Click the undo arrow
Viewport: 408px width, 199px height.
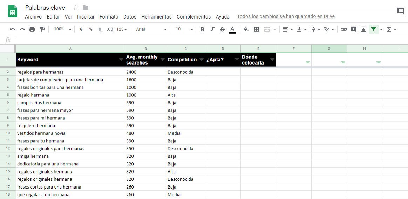pos(12,29)
